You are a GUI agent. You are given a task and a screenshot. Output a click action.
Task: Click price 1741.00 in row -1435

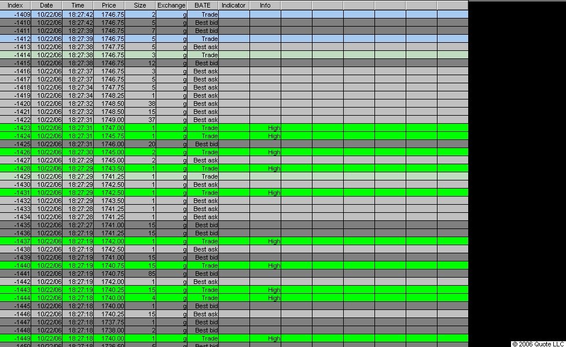tap(109, 225)
